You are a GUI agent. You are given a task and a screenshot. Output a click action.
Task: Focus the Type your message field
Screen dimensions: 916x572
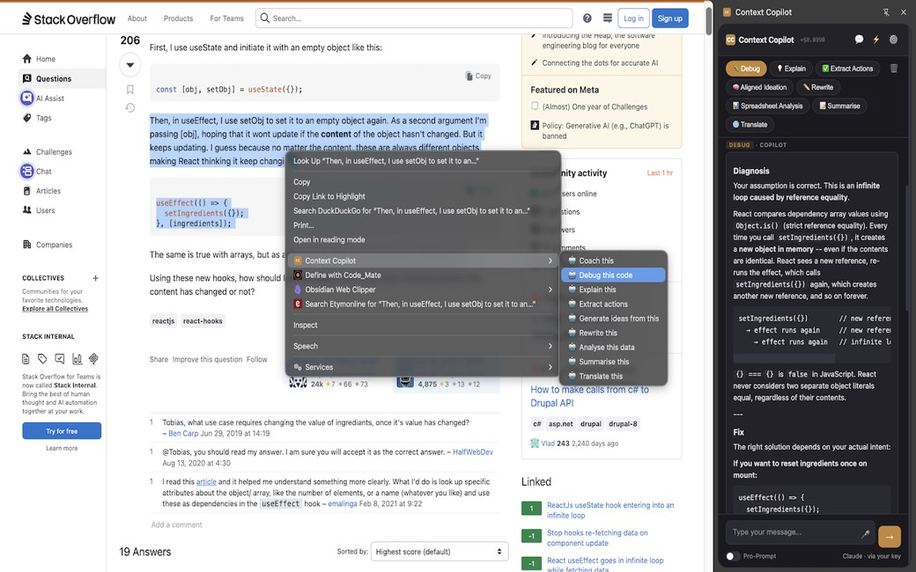tap(794, 532)
